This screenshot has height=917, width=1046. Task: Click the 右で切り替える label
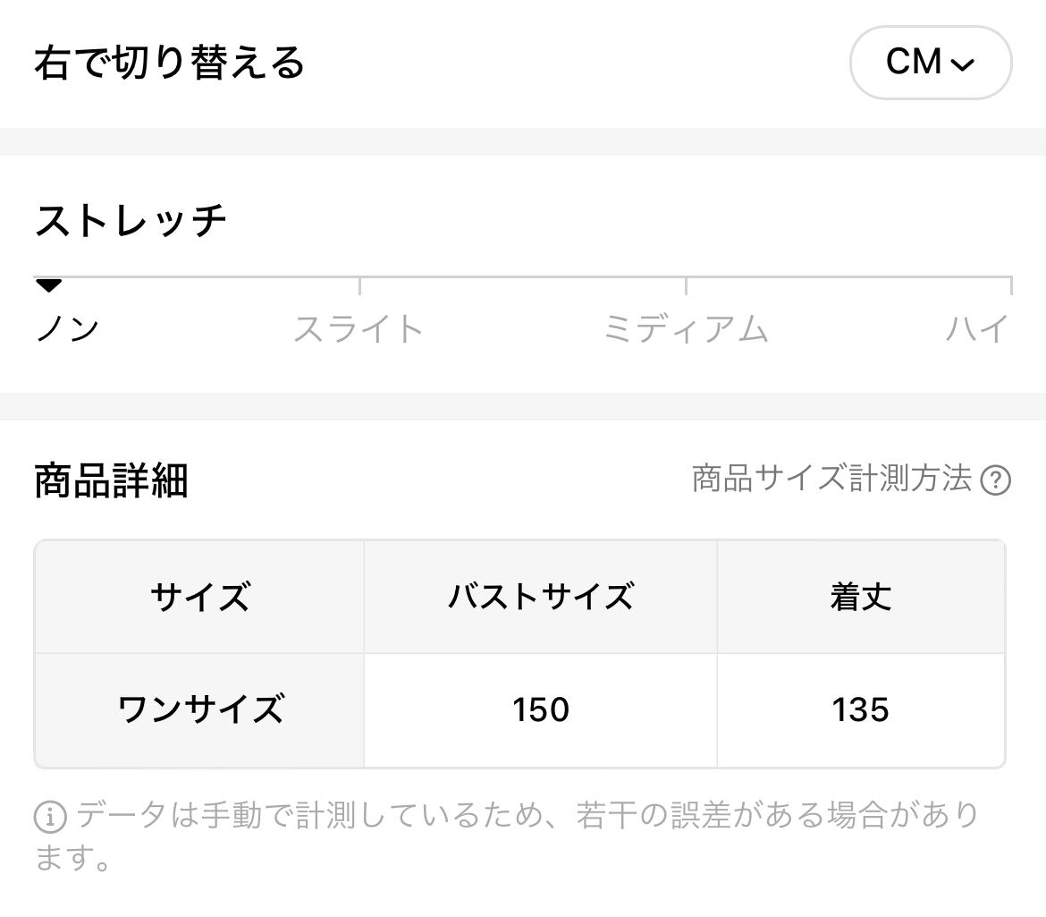(x=170, y=64)
